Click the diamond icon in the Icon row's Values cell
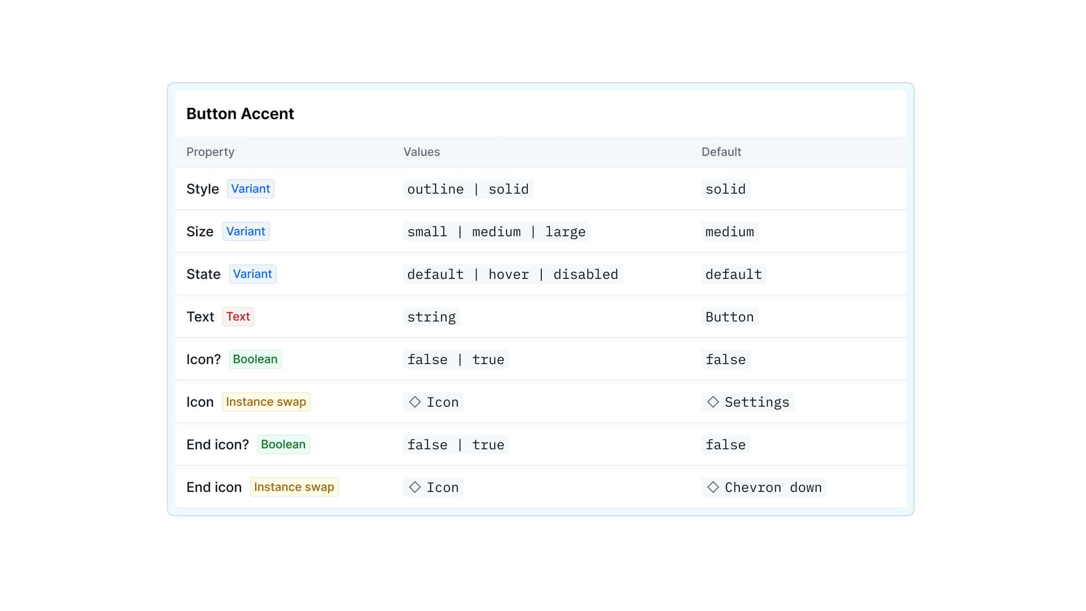 [414, 402]
